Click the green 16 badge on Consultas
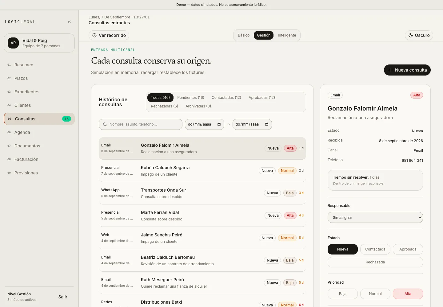443x307 pixels. pos(66,119)
